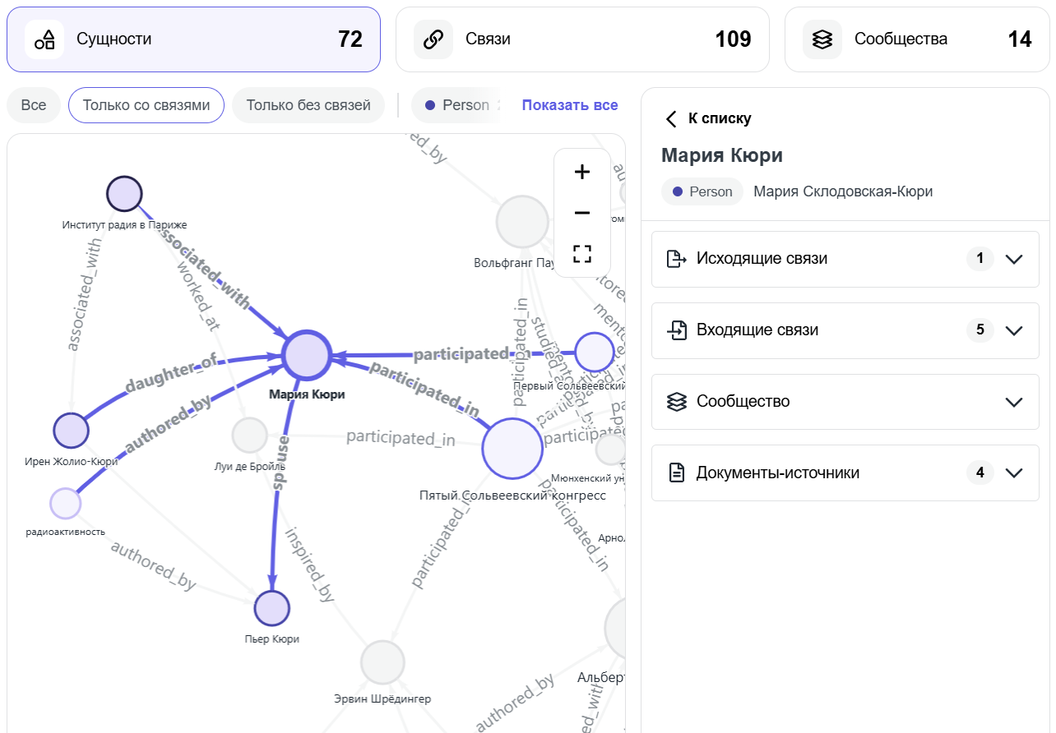The height and width of the screenshot is (733, 1056).
Task: Expand the Сообщество section
Action: [845, 401]
